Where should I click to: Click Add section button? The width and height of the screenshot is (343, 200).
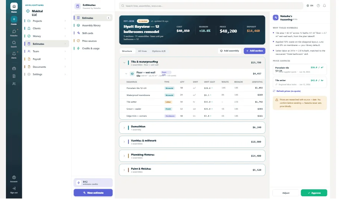tap(254, 51)
